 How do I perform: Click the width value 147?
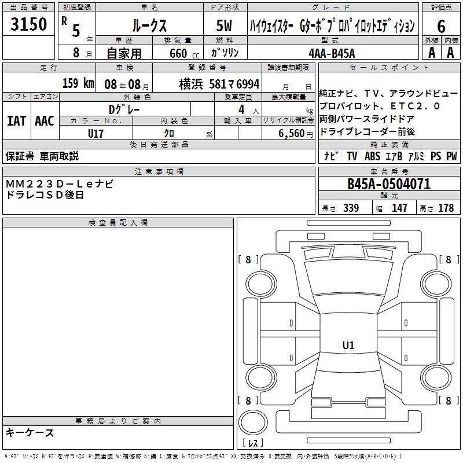click(399, 208)
